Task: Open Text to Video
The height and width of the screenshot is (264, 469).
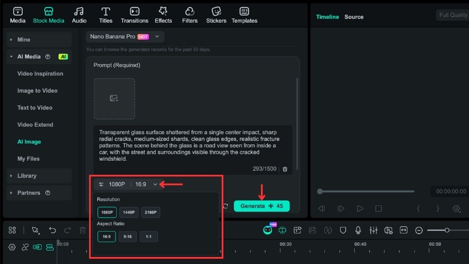Action: 35,108
